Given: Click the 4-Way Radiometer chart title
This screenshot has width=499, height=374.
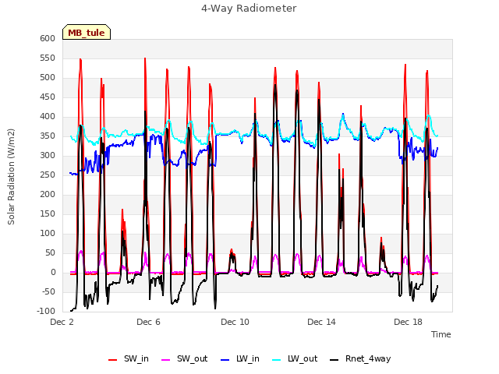Looking at the screenshot, I should coord(249,9).
